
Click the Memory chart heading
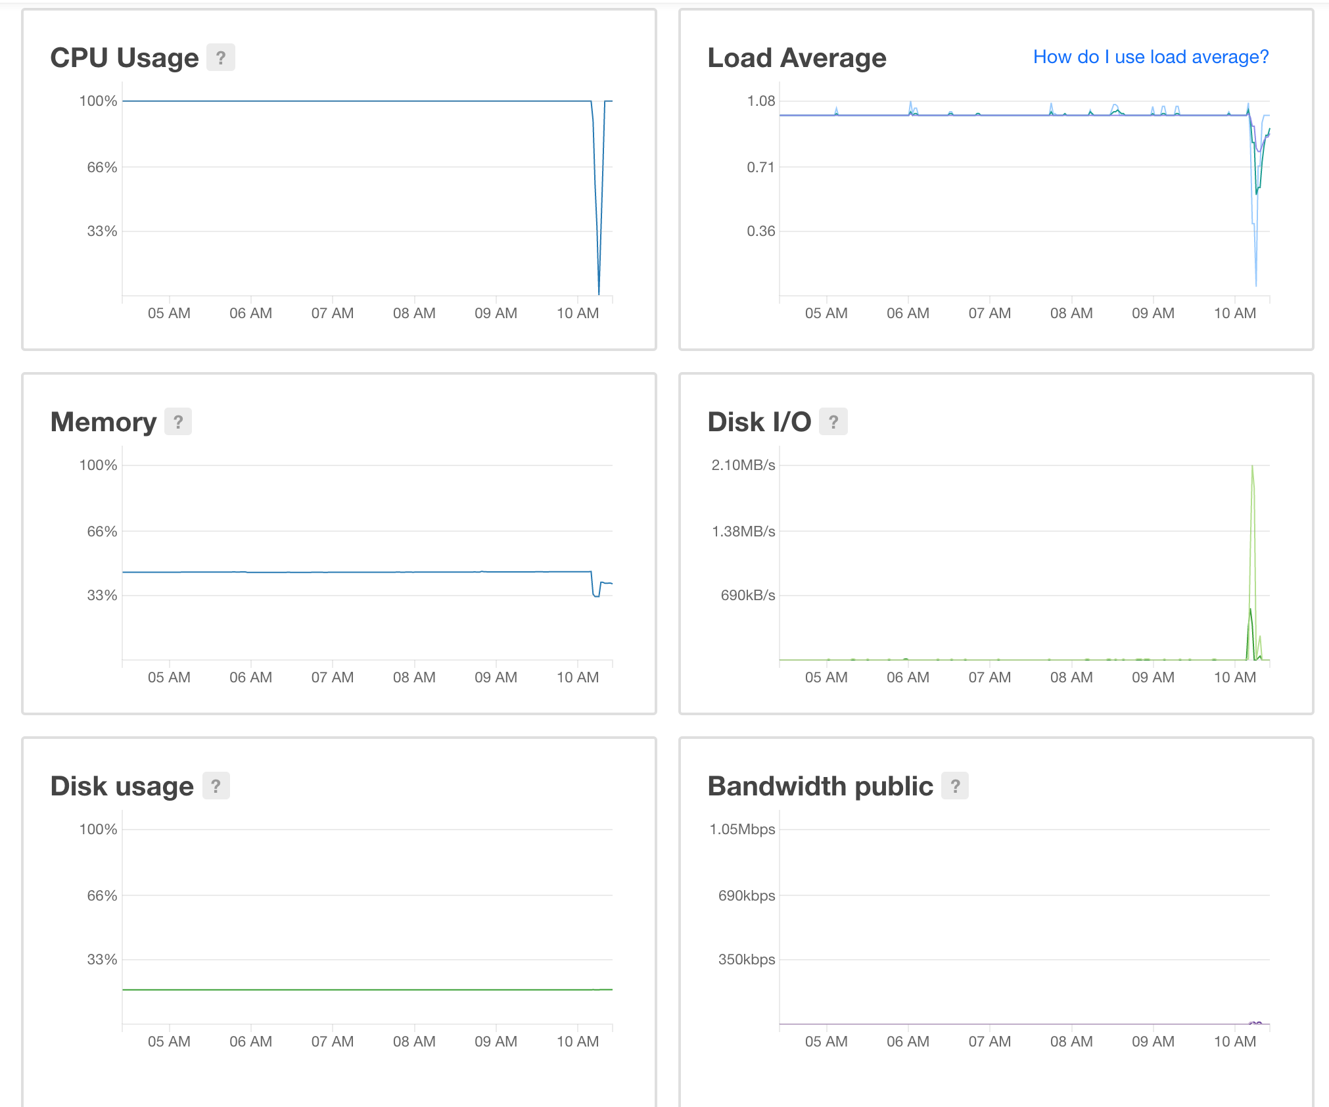(103, 422)
